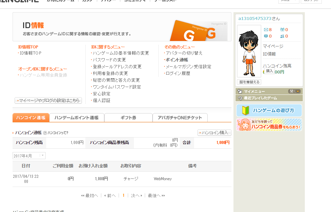Image resolution: width=331 pixels, height=212 pixels.
Task: Open ワンタイムパスワード設定 link
Action: (x=117, y=87)
